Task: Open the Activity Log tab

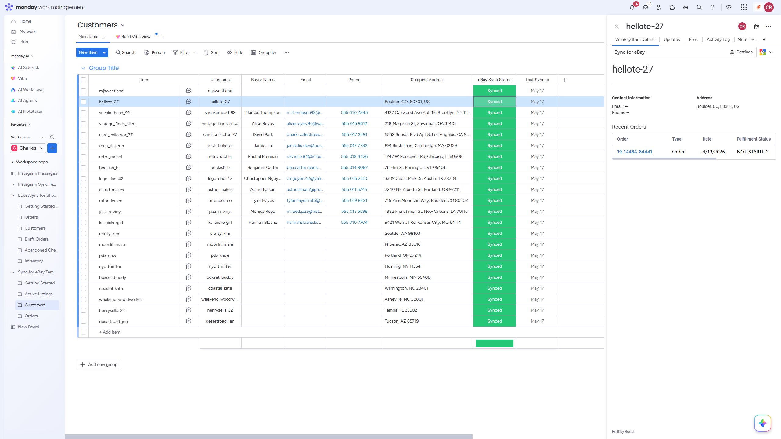Action: point(718,39)
